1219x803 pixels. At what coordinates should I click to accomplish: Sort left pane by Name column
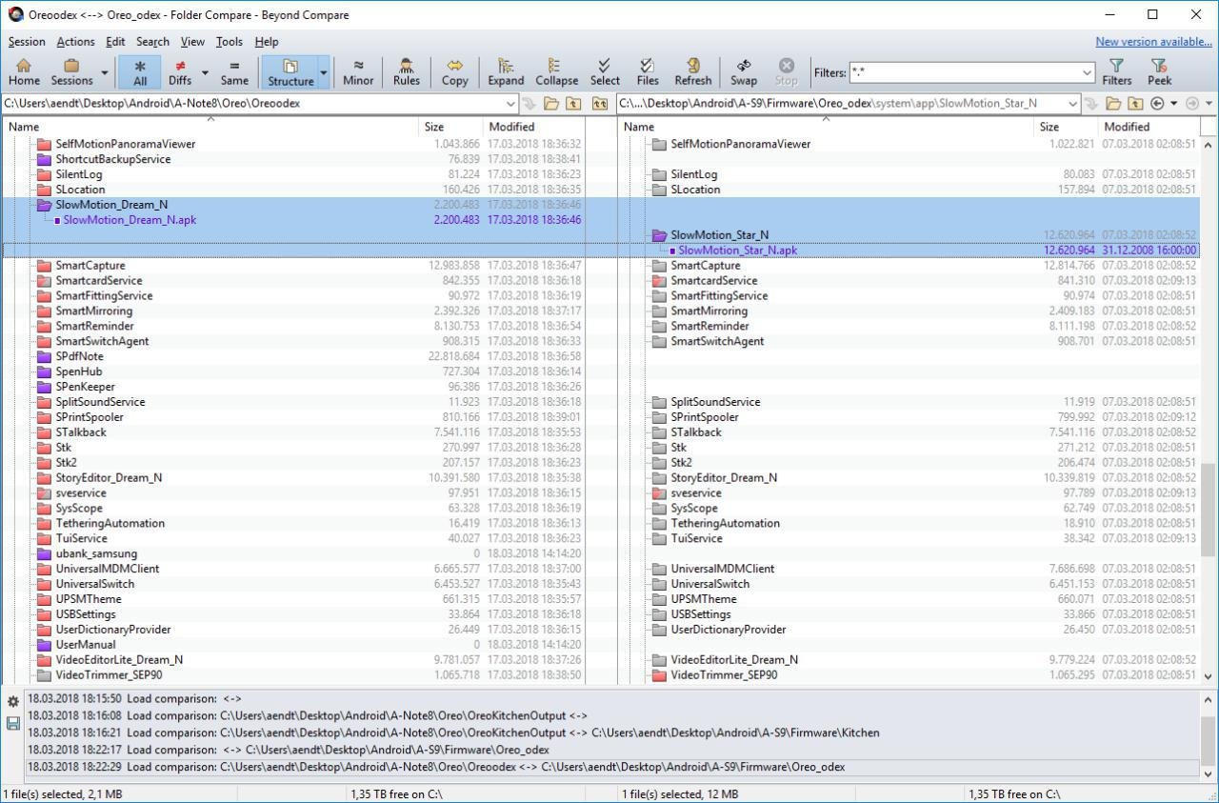(210, 126)
